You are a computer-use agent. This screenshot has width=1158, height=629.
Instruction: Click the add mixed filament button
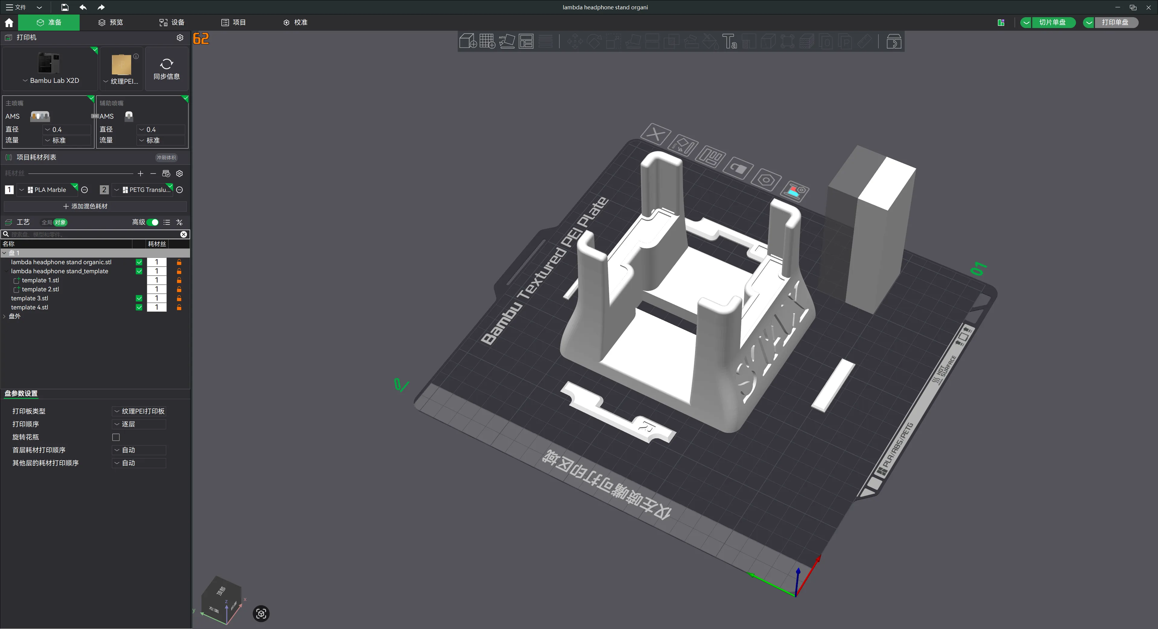pyautogui.click(x=85, y=206)
